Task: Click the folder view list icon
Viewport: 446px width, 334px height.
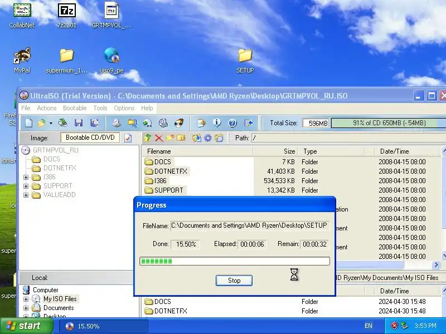Action: click(219, 138)
